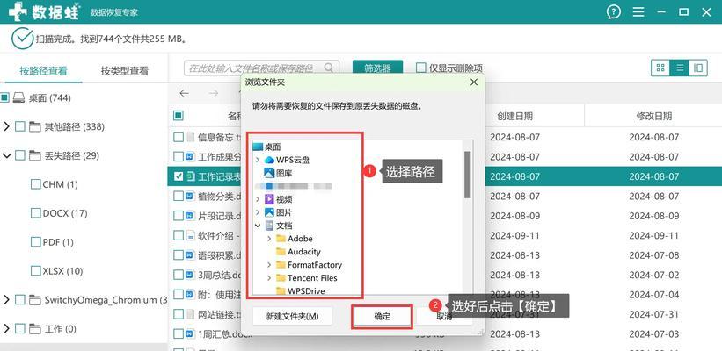Check the 信息备忘 file checkbox
This screenshot has width=722, height=351.
pyautogui.click(x=179, y=137)
